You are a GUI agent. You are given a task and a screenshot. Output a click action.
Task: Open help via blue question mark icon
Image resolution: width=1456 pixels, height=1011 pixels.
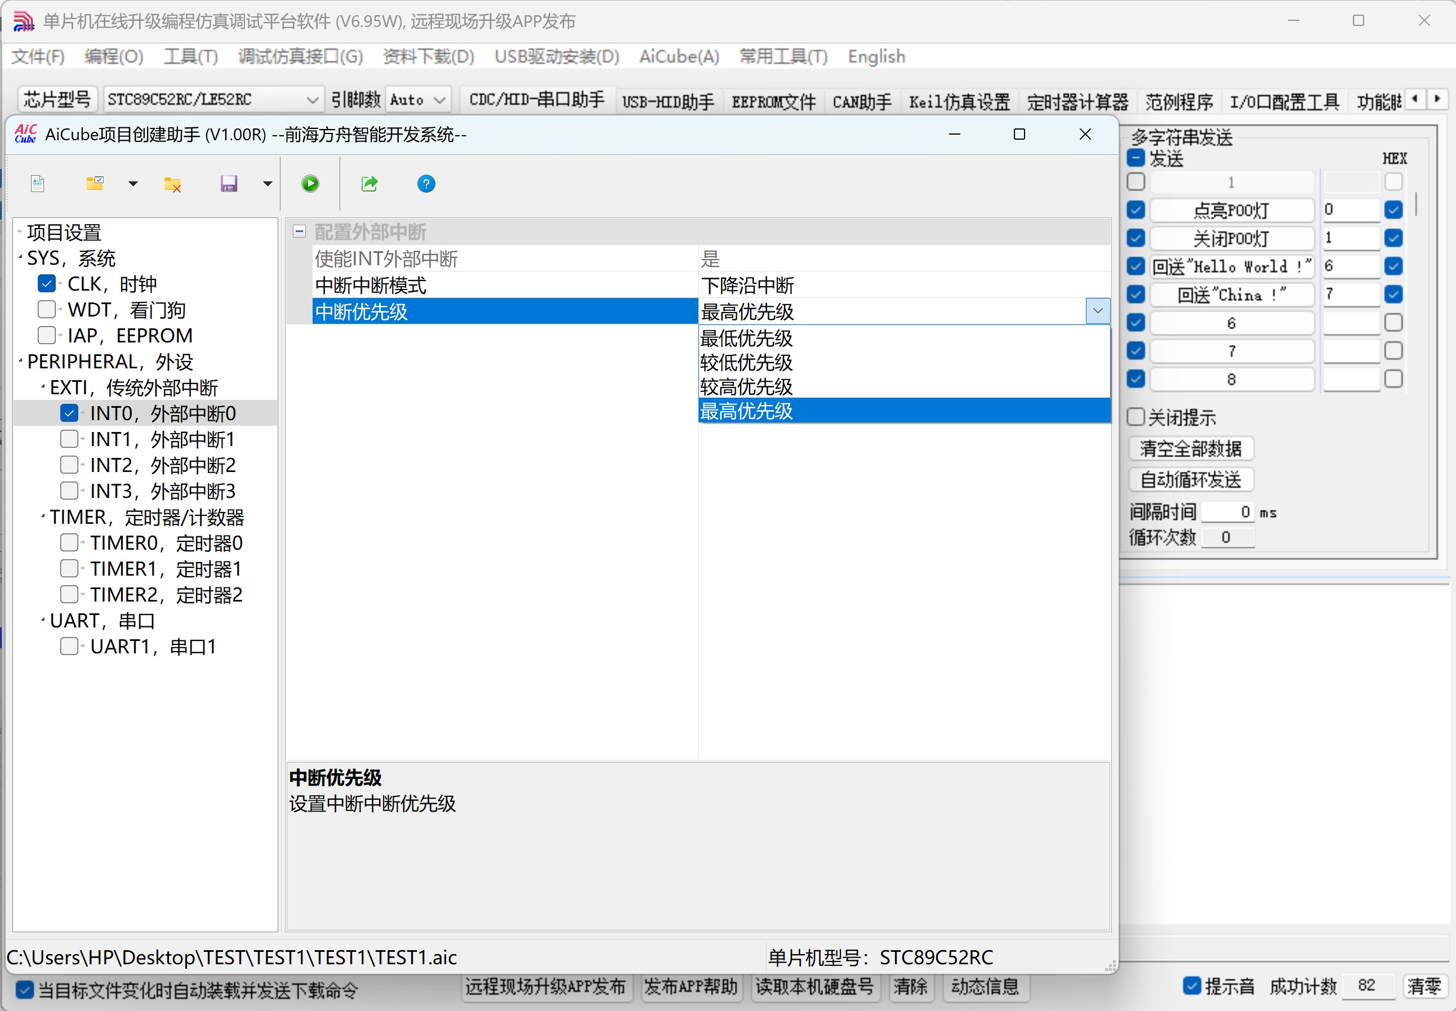point(426,184)
